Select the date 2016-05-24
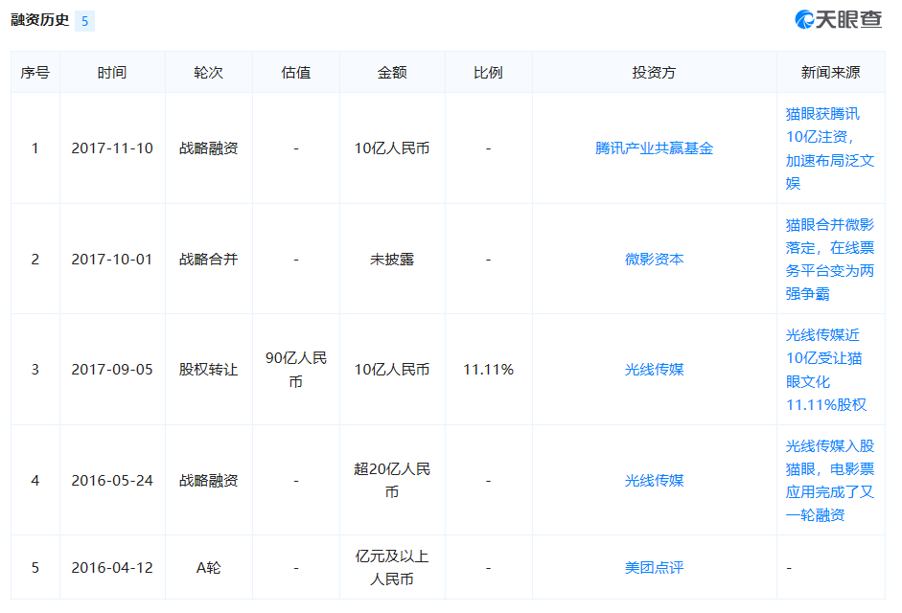The image size is (902, 613). [112, 481]
